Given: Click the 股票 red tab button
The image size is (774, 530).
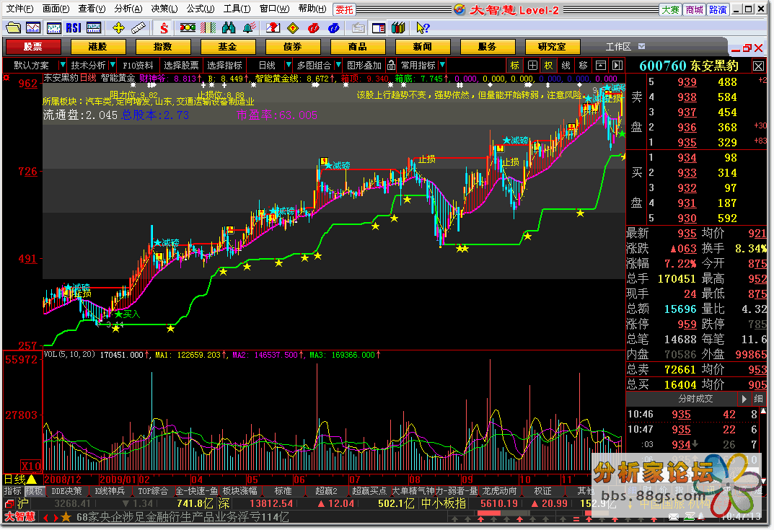Looking at the screenshot, I should tap(32, 47).
